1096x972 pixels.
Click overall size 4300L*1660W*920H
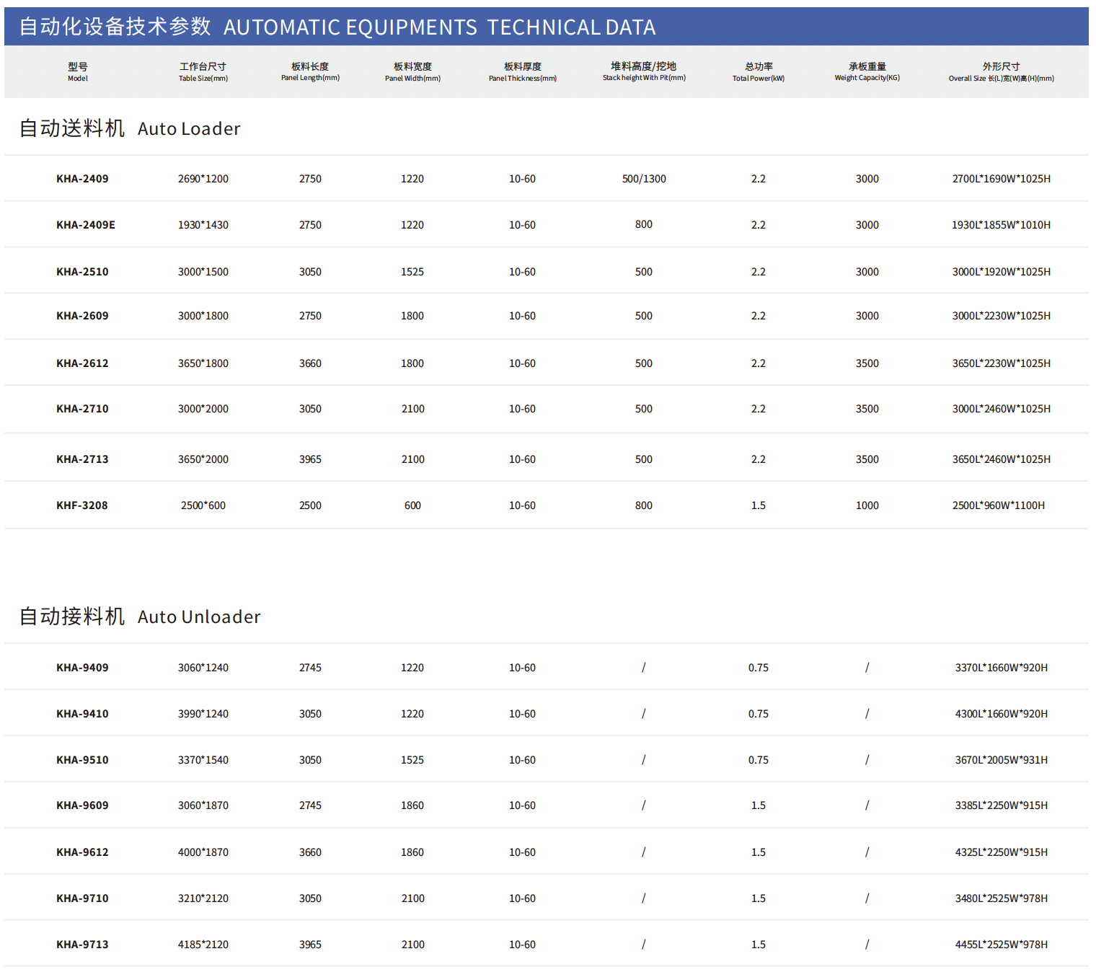1002,714
